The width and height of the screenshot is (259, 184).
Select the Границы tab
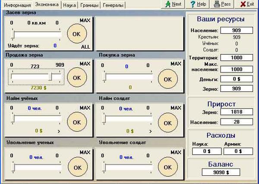coord(88,5)
